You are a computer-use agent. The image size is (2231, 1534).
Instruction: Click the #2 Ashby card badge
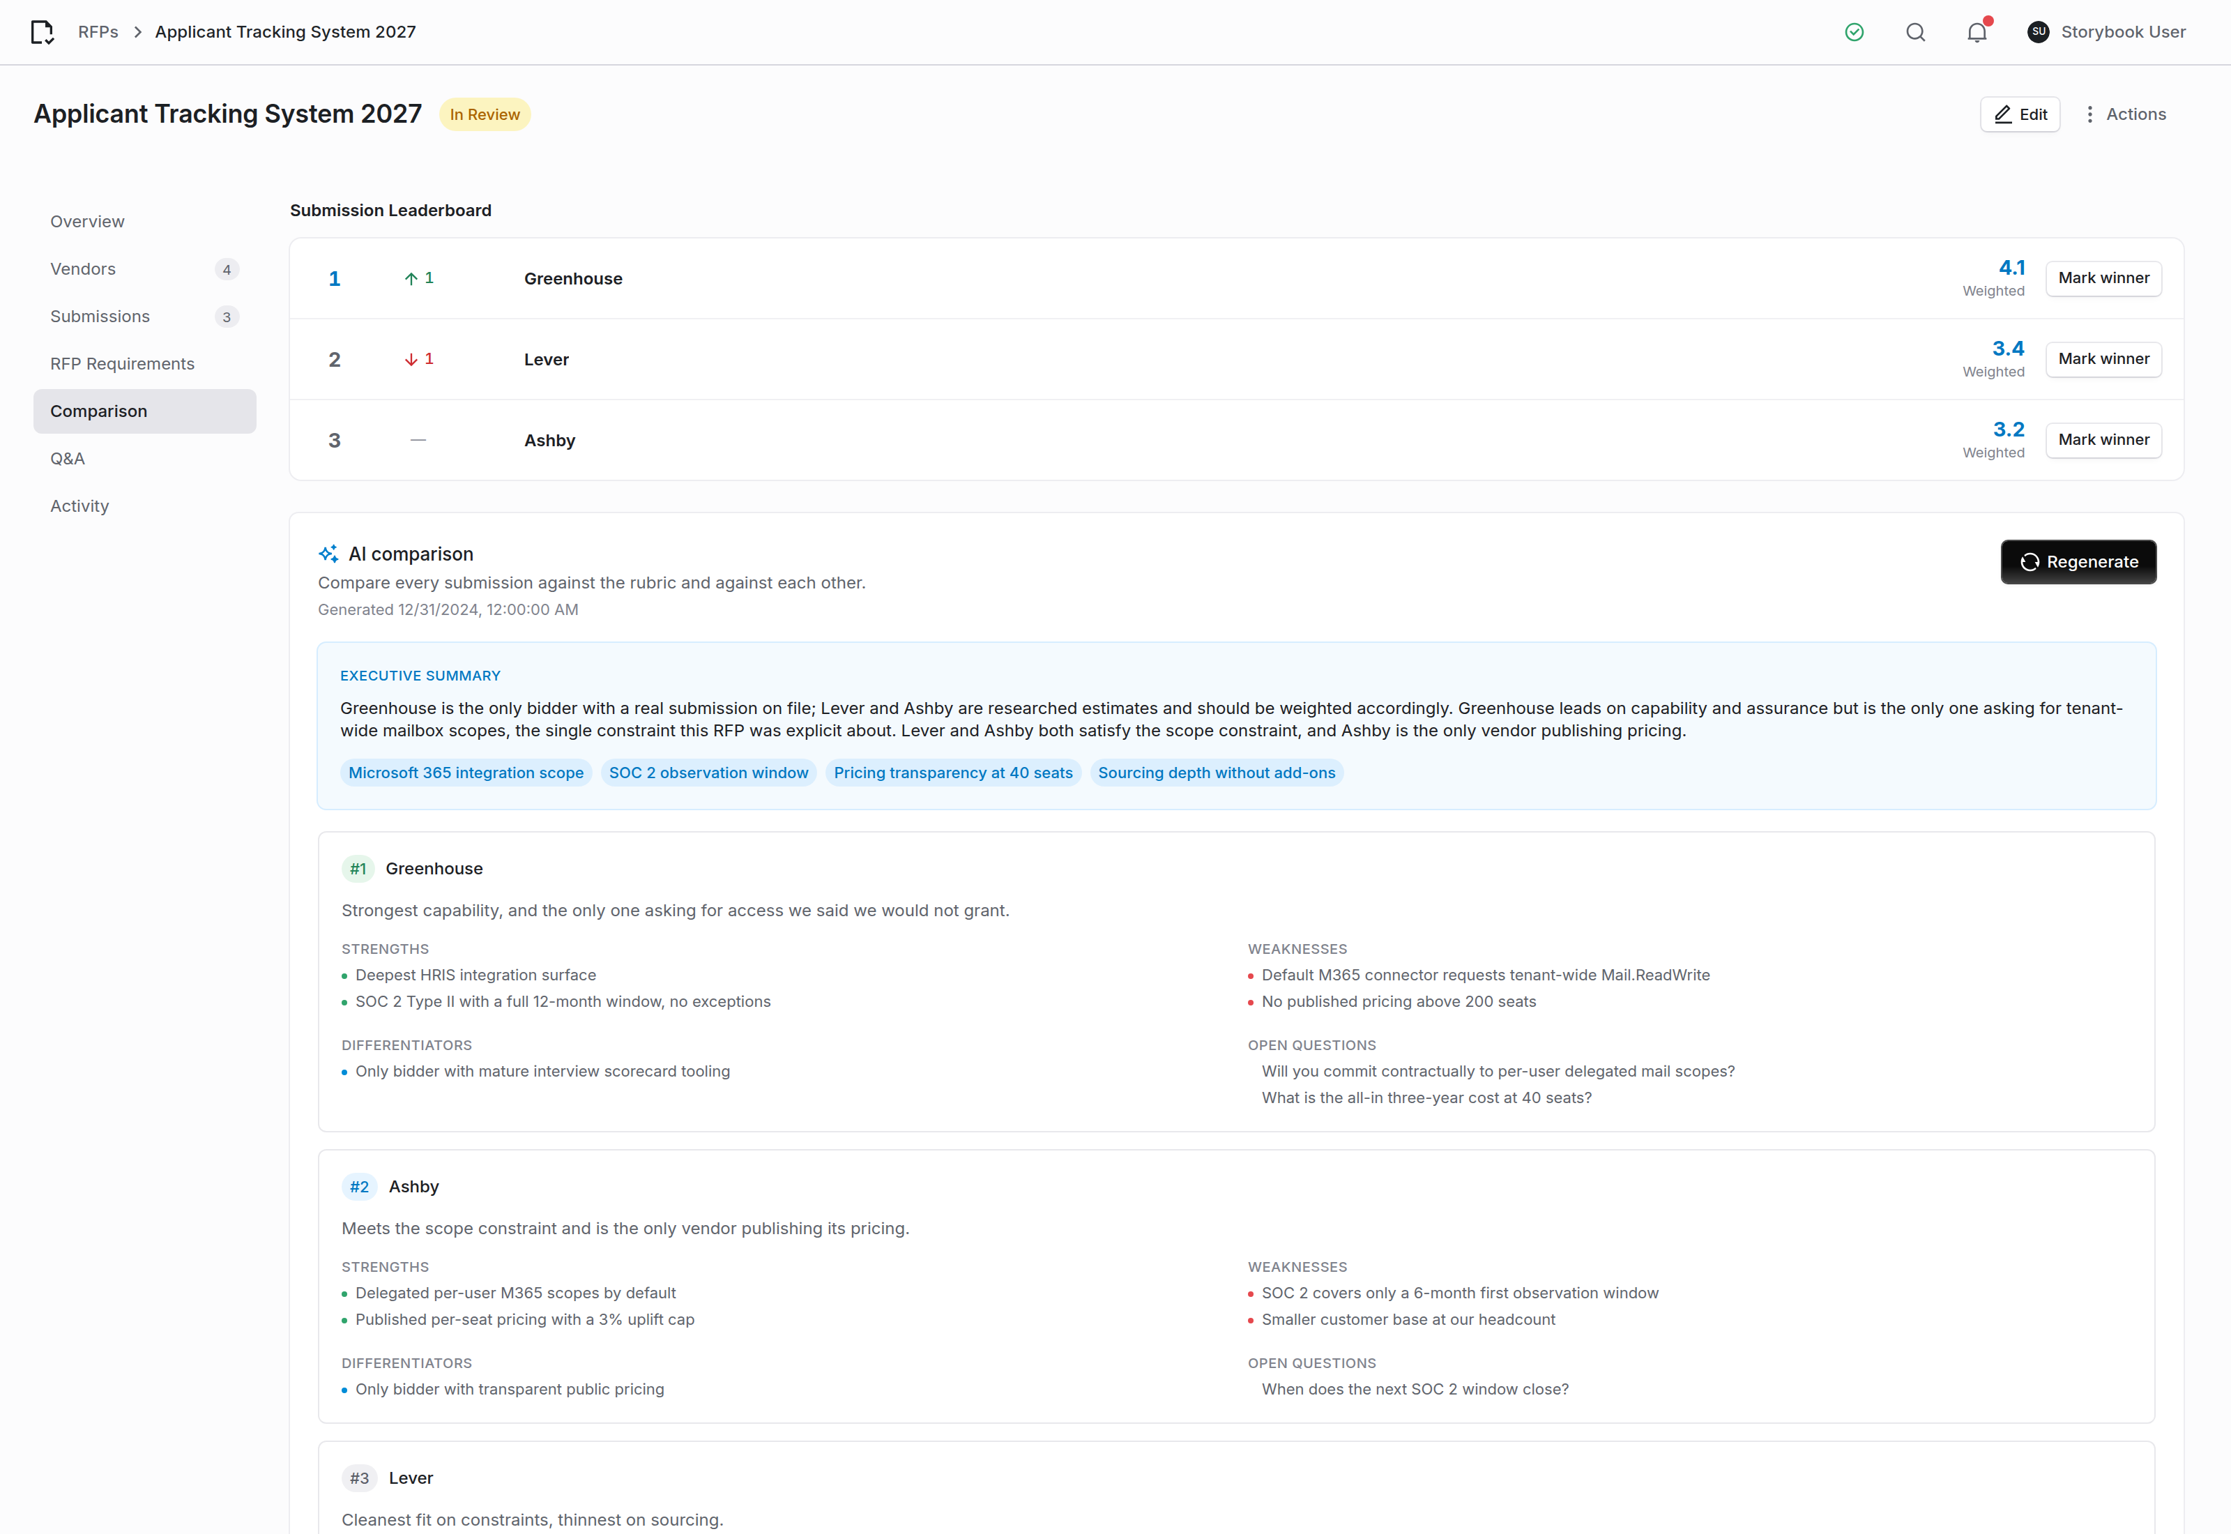coord(359,1187)
